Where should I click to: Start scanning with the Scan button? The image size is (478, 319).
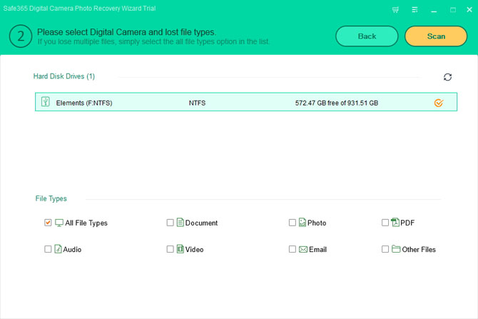click(436, 36)
